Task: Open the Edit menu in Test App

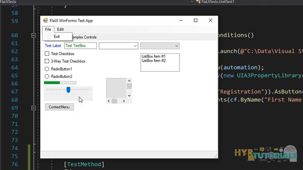Action: [60, 29]
